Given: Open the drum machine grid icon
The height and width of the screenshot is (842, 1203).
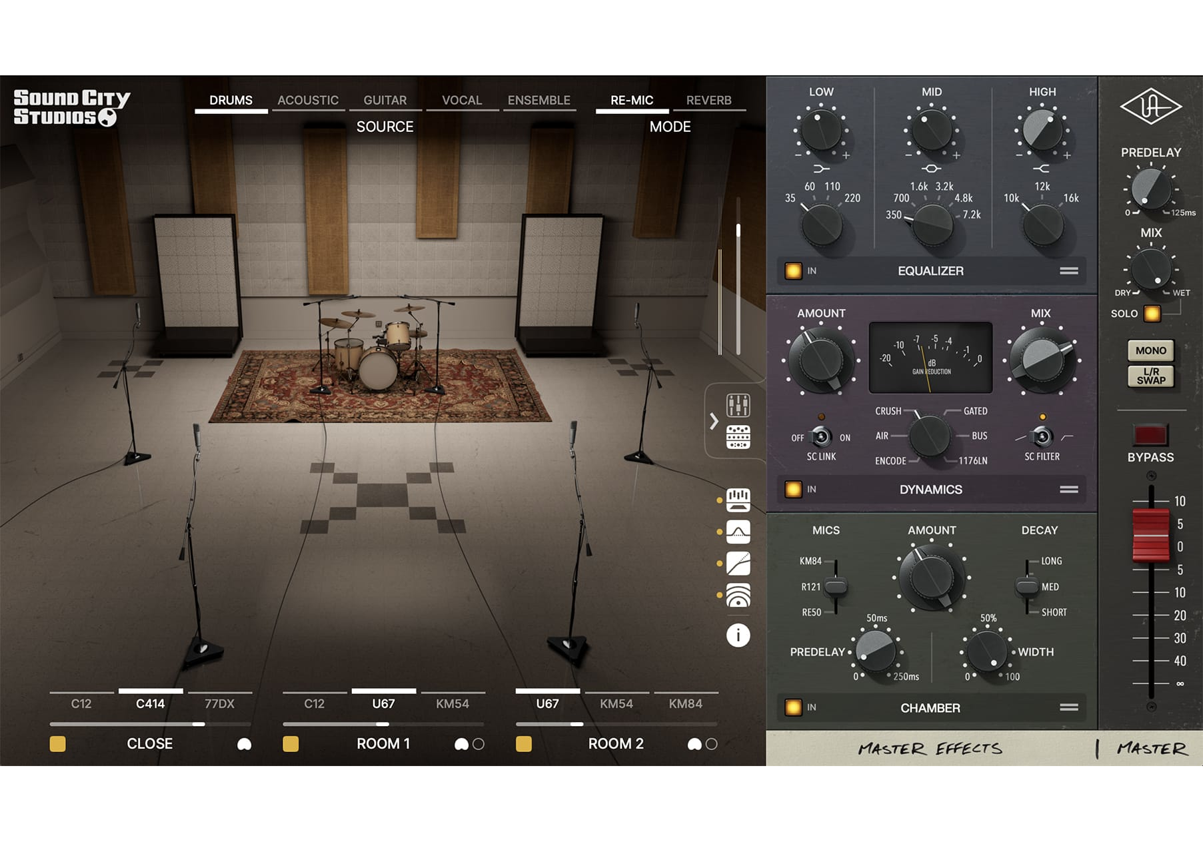Looking at the screenshot, I should click(x=738, y=437).
